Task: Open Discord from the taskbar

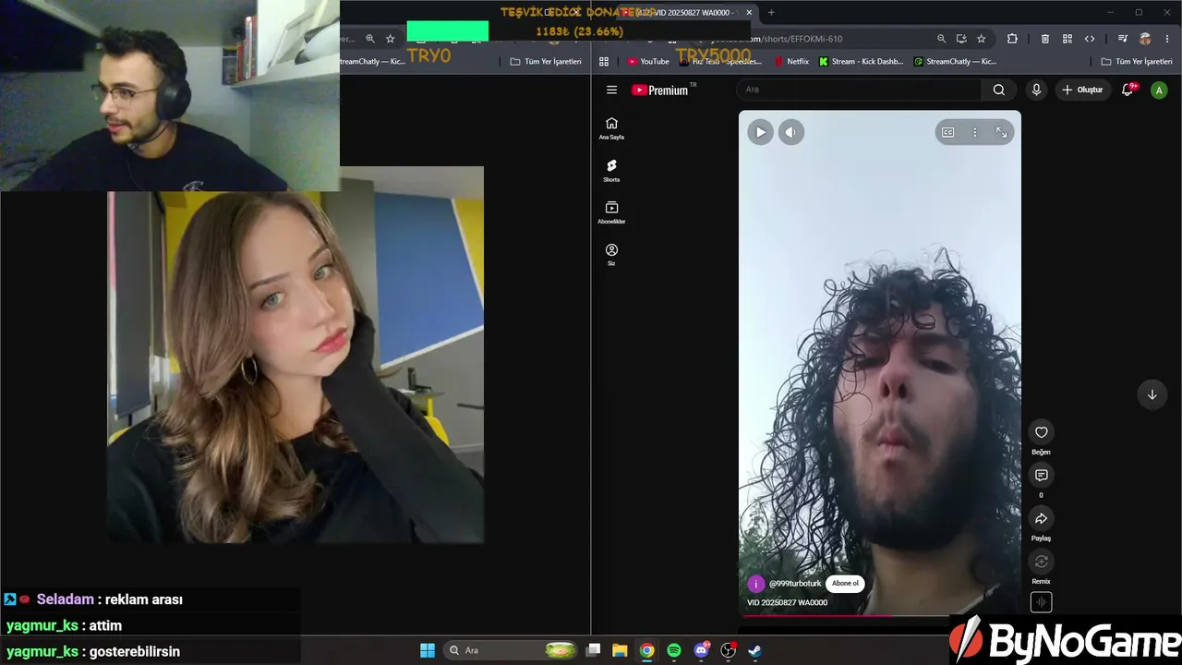Action: 701,650
